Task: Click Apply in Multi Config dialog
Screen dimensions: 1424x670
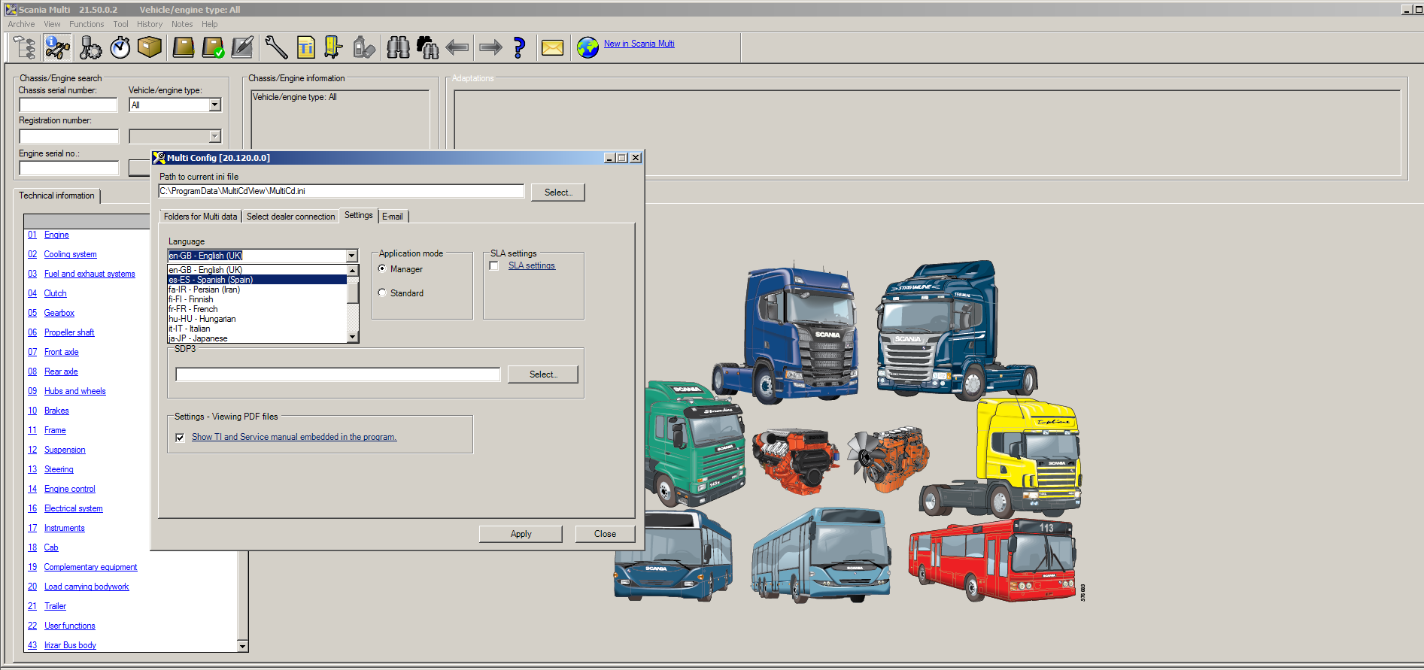Action: (x=521, y=534)
